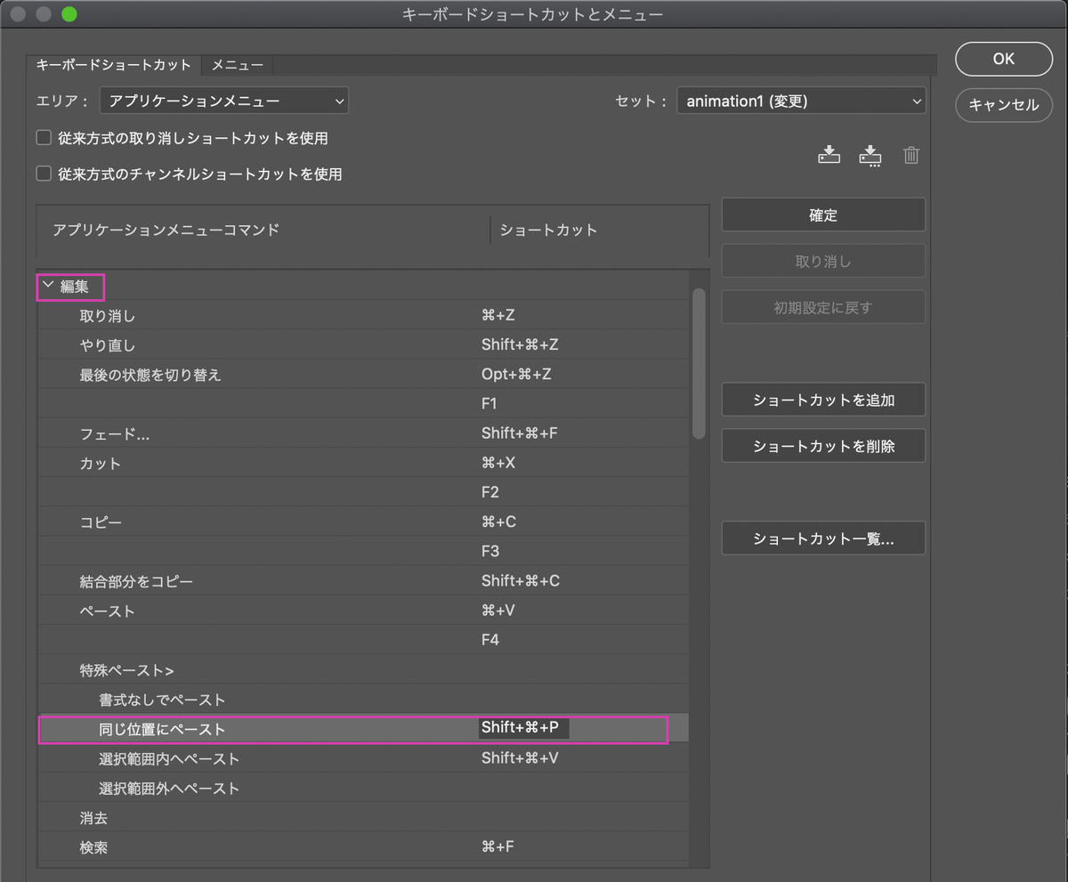Select the ペースト command row

coord(362,611)
